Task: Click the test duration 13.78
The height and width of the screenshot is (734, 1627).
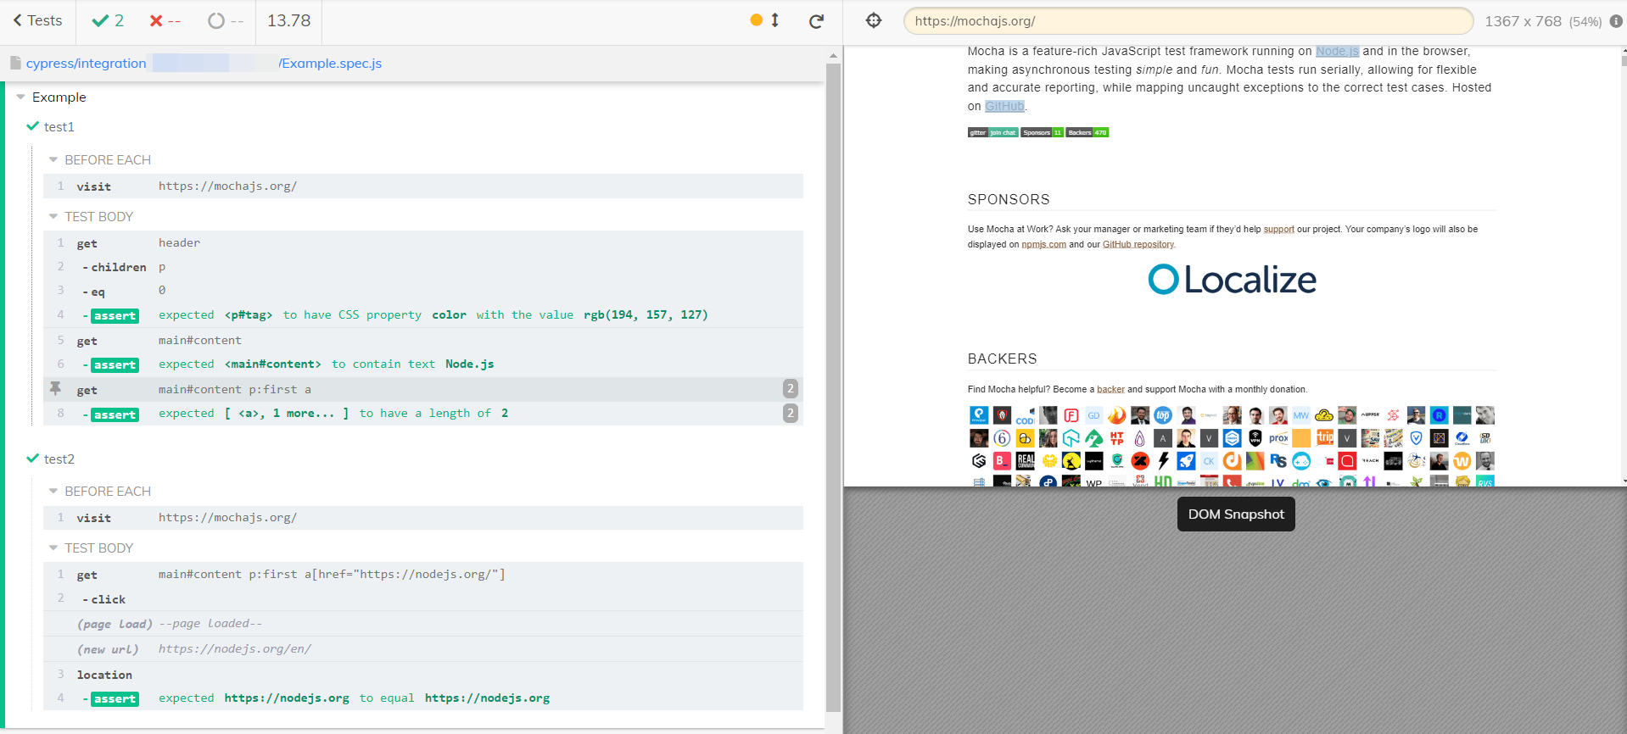Action: pyautogui.click(x=288, y=21)
